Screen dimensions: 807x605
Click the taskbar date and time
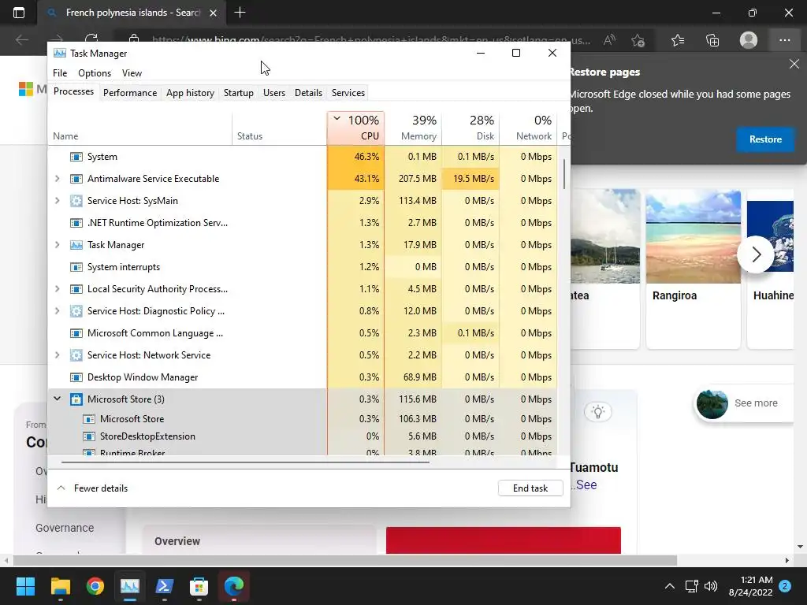750,586
